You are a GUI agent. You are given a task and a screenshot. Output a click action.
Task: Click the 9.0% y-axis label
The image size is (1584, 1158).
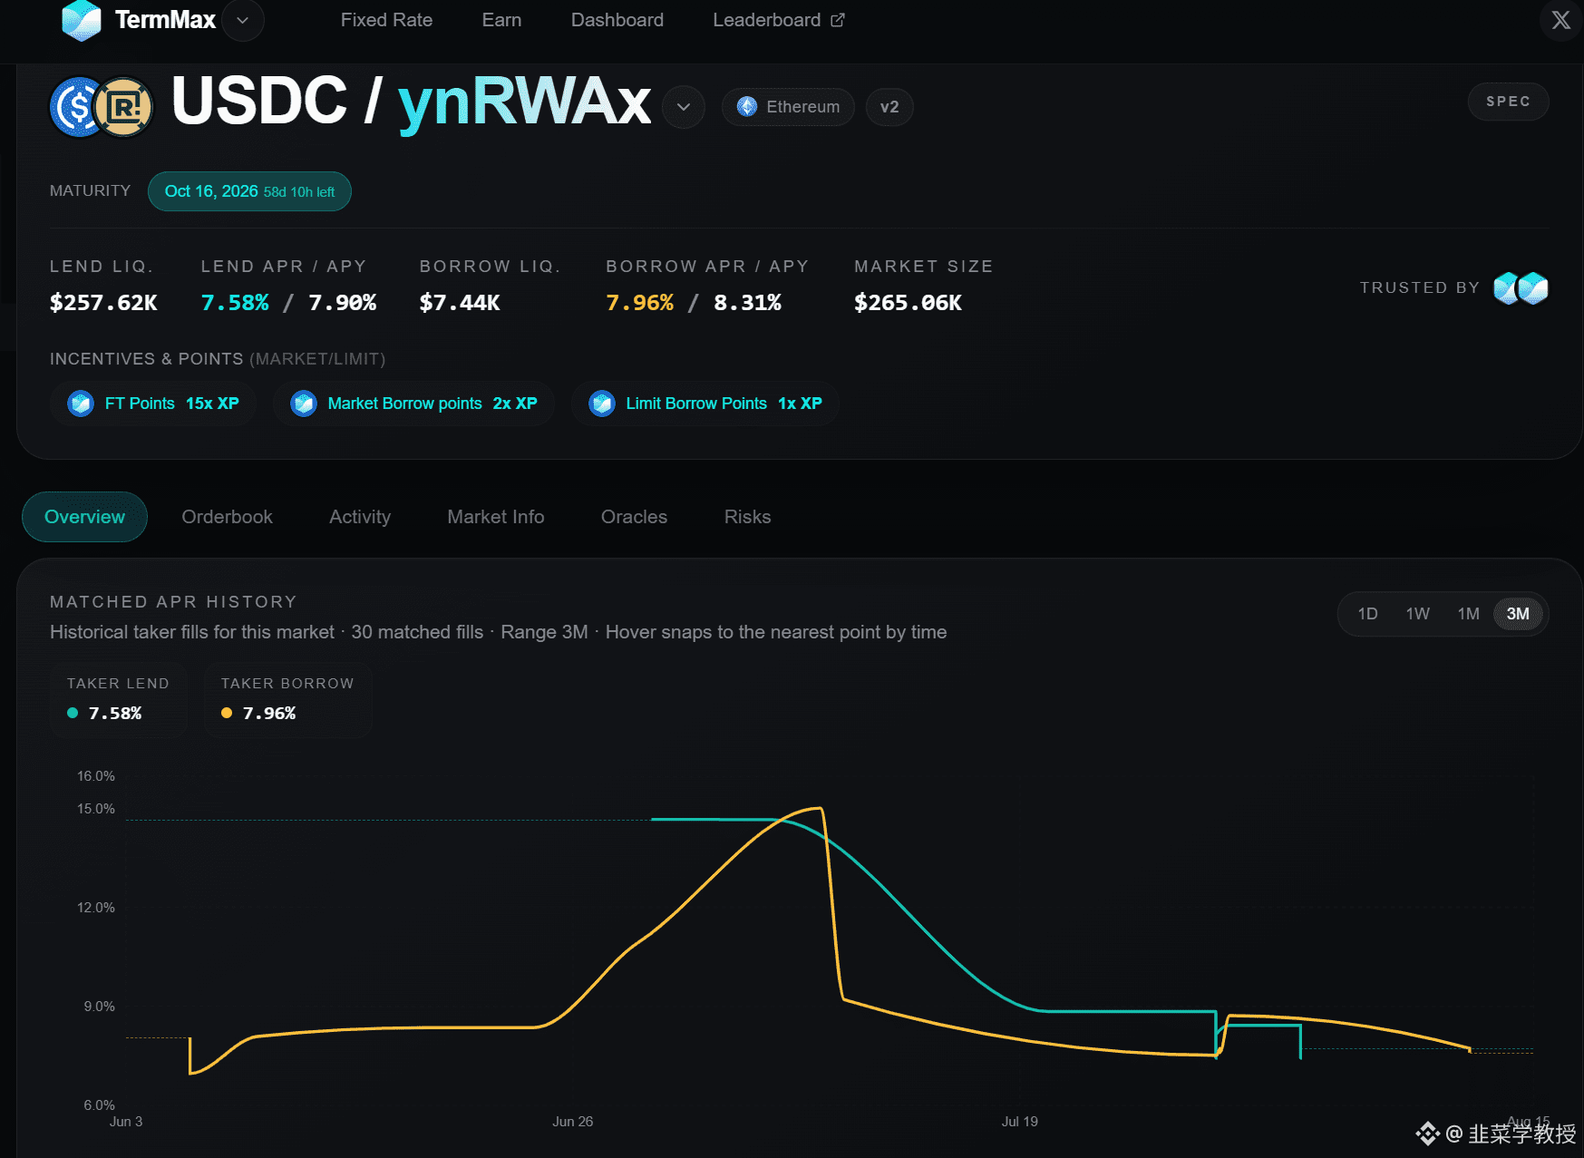[x=100, y=1007]
